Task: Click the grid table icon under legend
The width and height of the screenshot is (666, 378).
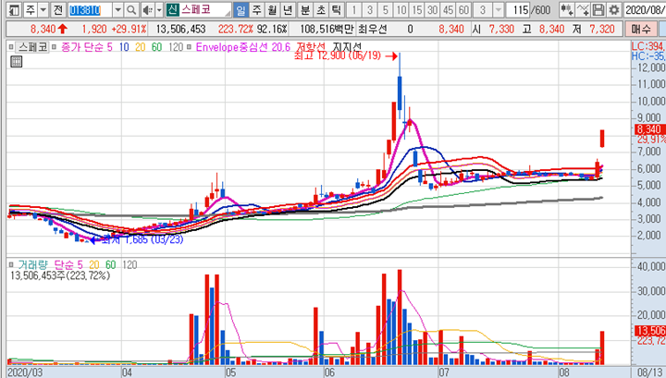Action: (x=16, y=62)
